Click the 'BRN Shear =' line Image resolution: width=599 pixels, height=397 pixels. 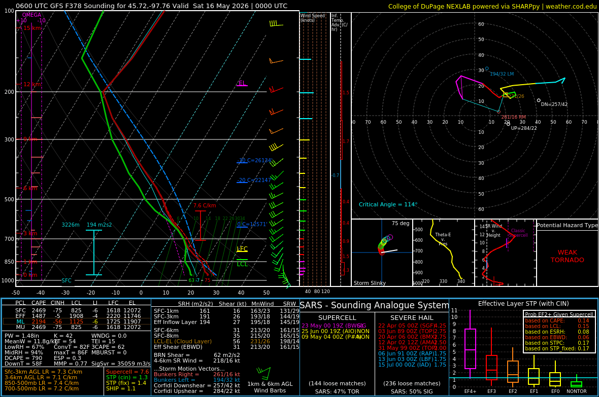[x=197, y=355]
